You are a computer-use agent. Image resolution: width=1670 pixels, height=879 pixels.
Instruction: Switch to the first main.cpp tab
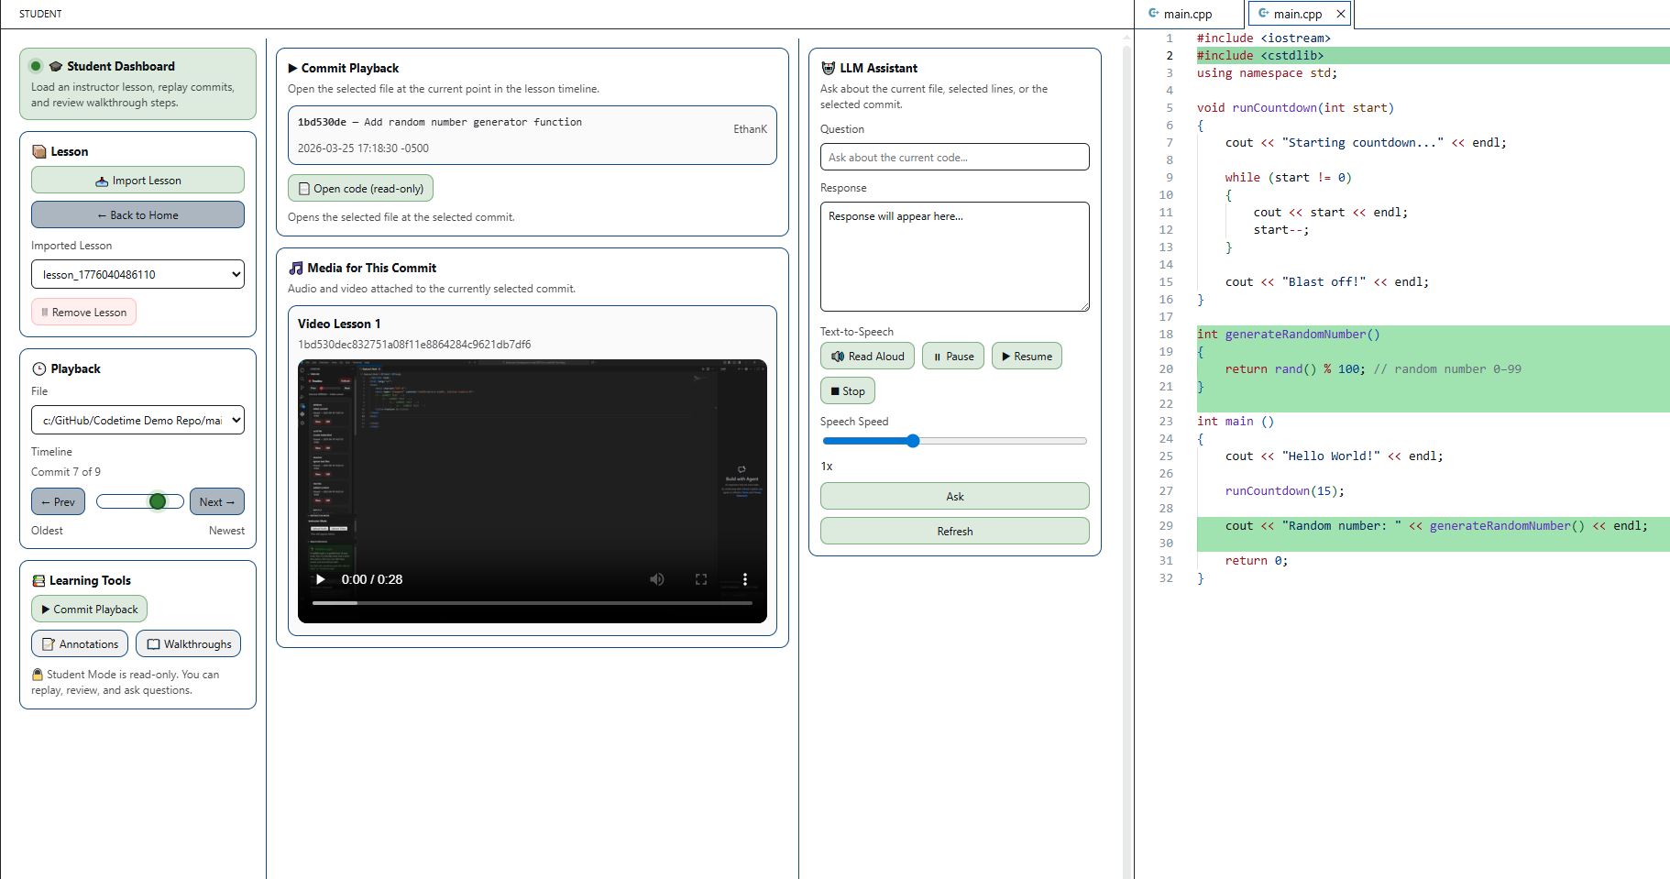[x=1186, y=14]
